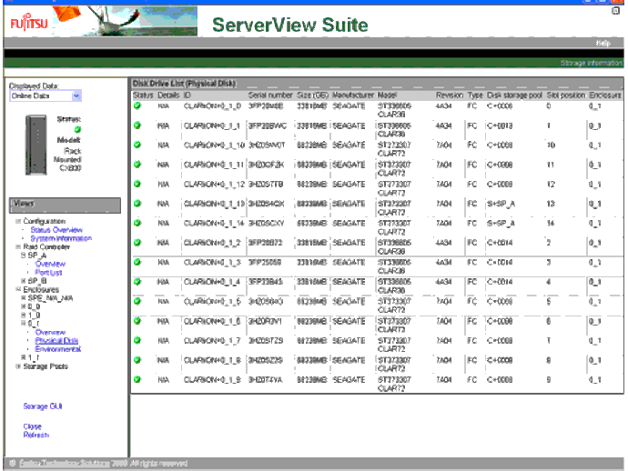Click the Views panel header
Viewport: 628px width, 471px height.
[65, 205]
